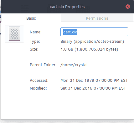This screenshot has width=134, height=123.
Task: Click the cart.cia Properties title bar text
Action: 67,7
